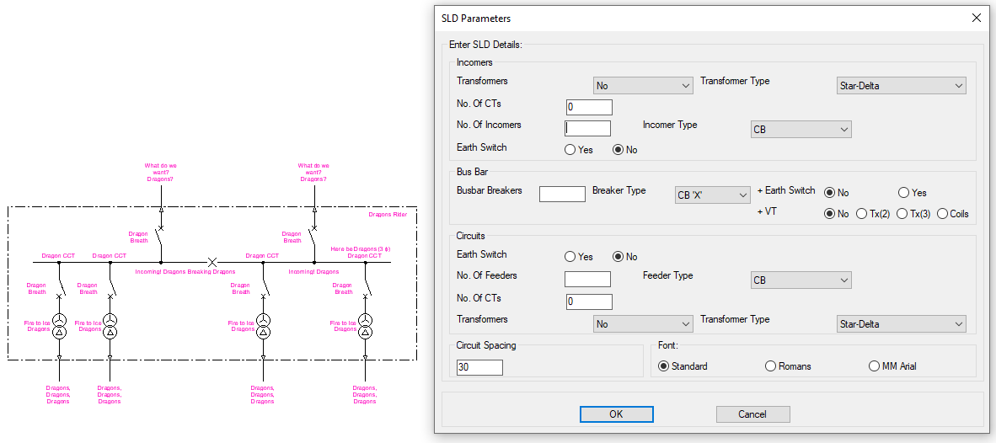Click the Font: group label

tap(668, 346)
